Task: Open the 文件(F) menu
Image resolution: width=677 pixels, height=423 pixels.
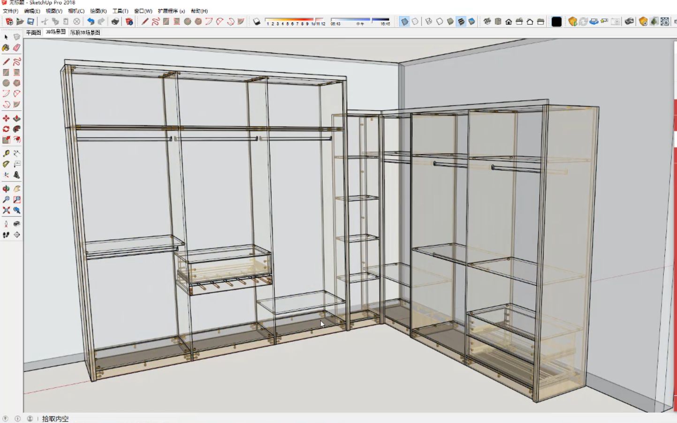Action: 10,11
